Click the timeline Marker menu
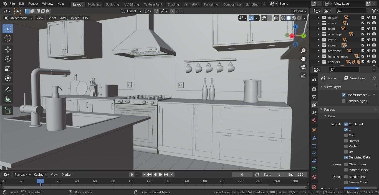379x195 pixels. (x=67, y=175)
